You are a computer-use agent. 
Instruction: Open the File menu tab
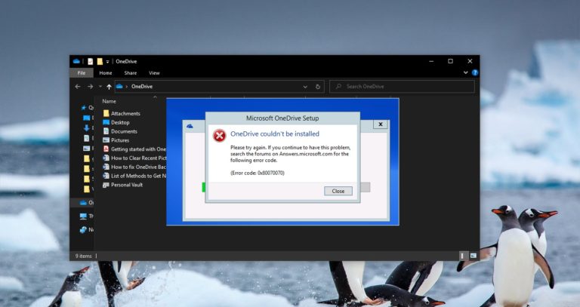81,73
